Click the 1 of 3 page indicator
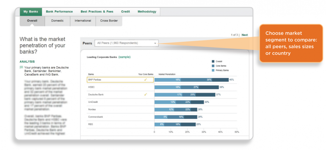The height and width of the screenshot is (150, 326). click(x=235, y=35)
